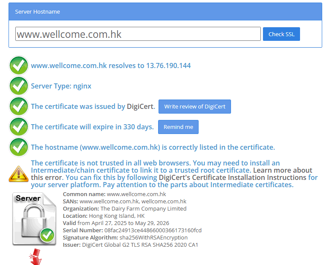
Task: Click the Server Hostname input field
Action: tap(138, 34)
